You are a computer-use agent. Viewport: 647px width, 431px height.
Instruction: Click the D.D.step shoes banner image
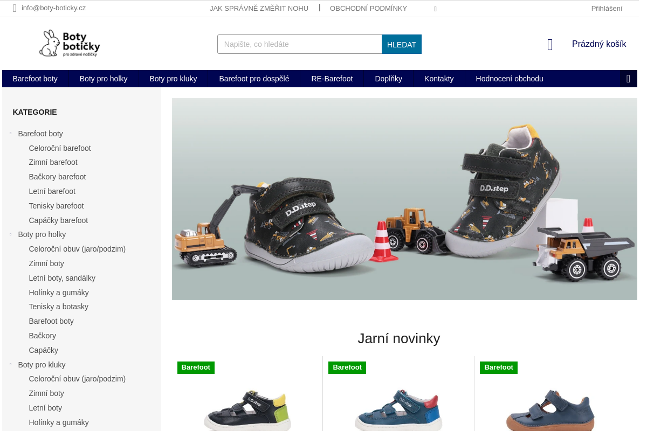[404, 199]
